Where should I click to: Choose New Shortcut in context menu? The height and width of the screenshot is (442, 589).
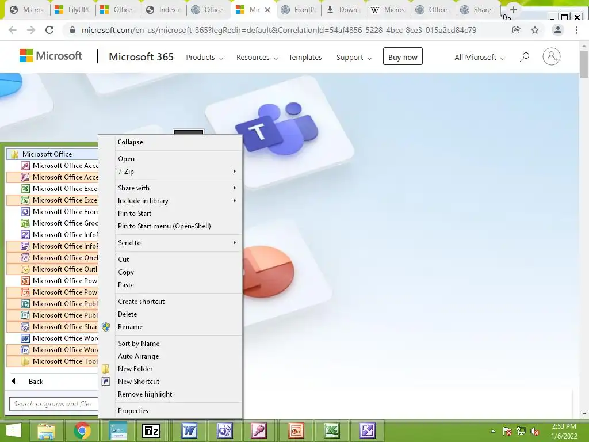[178, 382]
